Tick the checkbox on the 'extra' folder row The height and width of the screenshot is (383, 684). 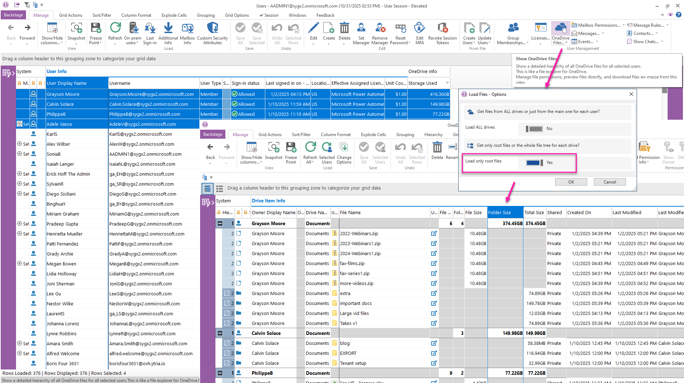pos(226,294)
